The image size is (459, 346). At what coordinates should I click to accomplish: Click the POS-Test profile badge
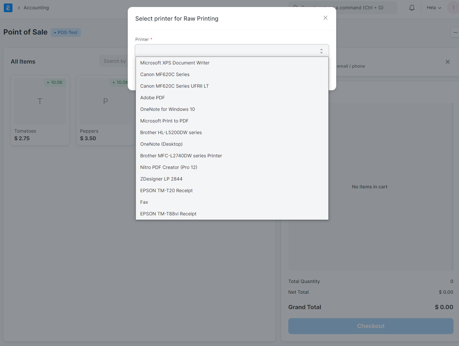pos(66,33)
